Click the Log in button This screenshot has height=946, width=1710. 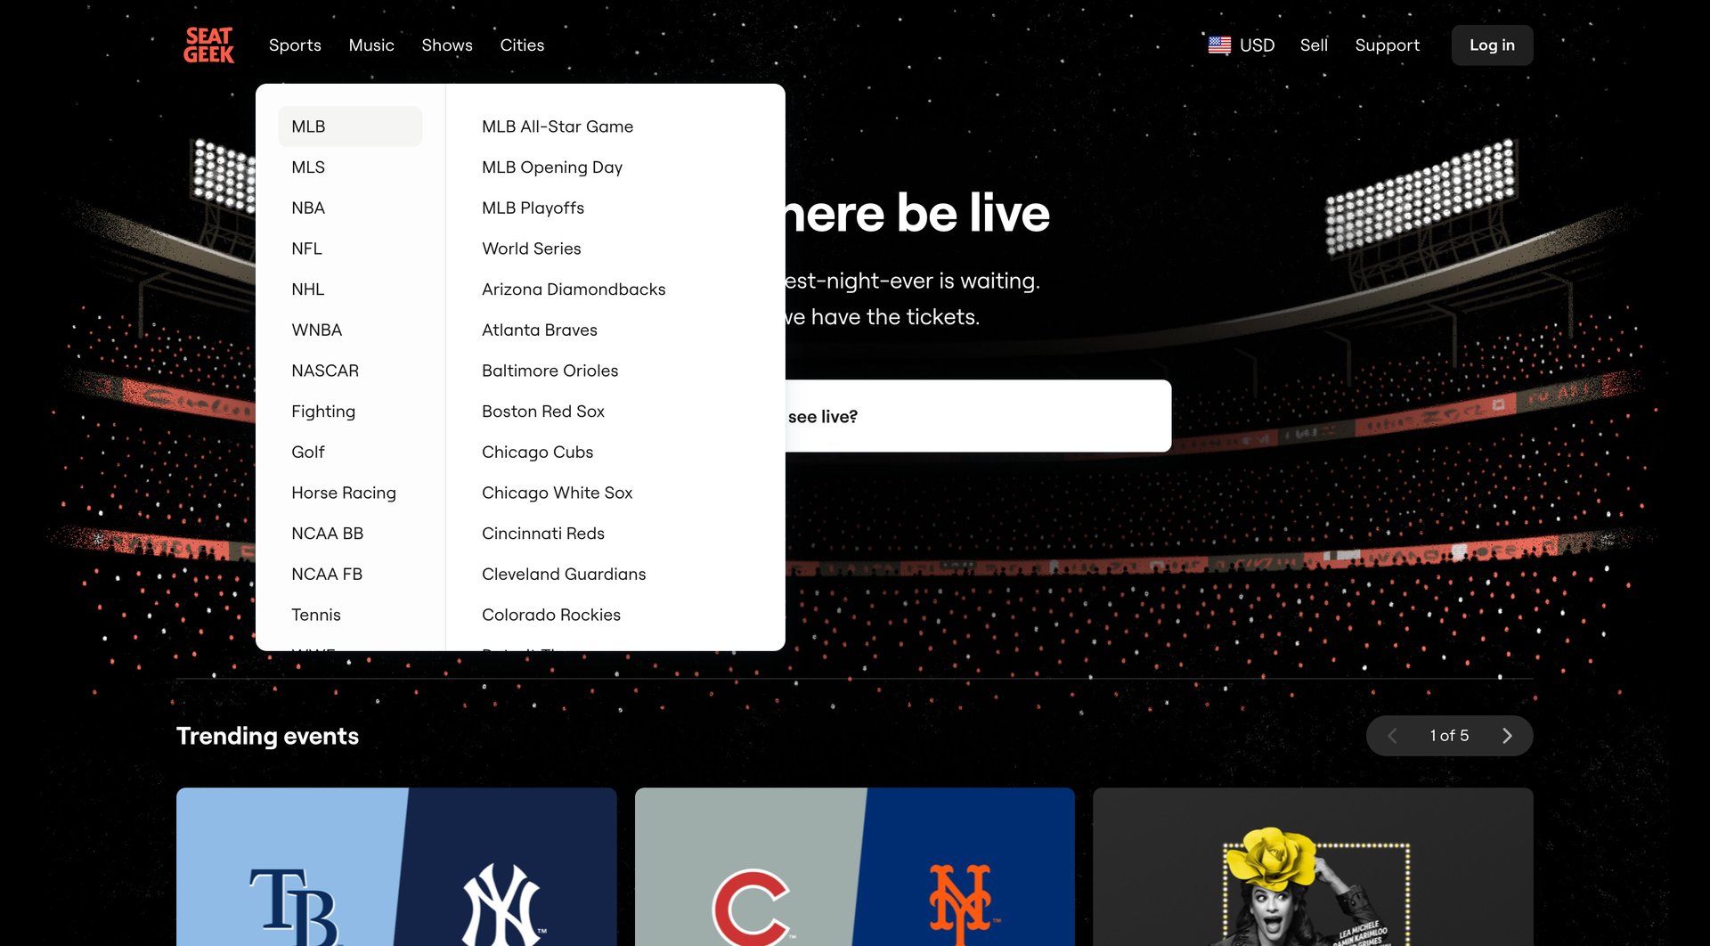tap(1492, 45)
